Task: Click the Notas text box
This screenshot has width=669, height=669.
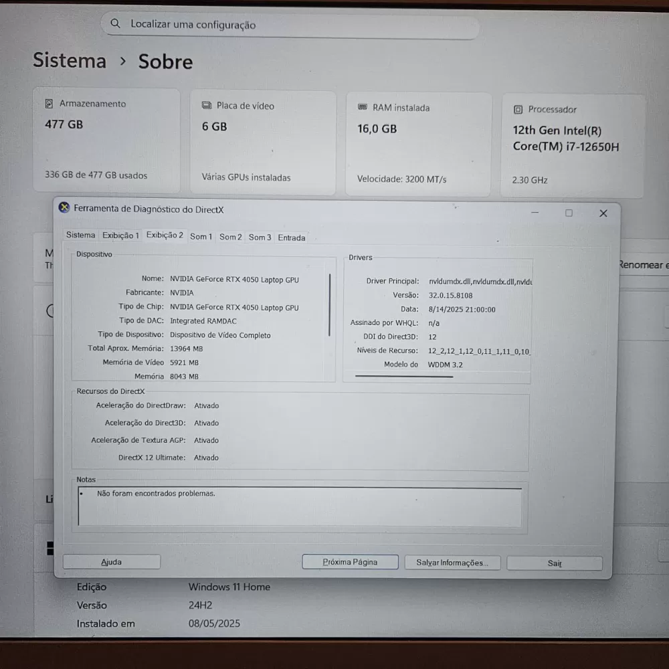Action: pyautogui.click(x=300, y=507)
